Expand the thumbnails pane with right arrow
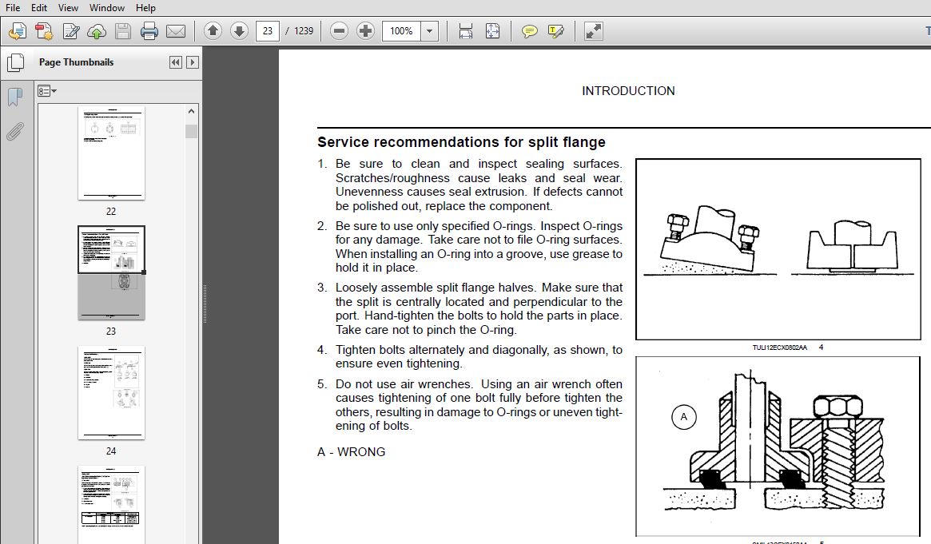Viewport: 931px width, 544px height. tap(193, 62)
